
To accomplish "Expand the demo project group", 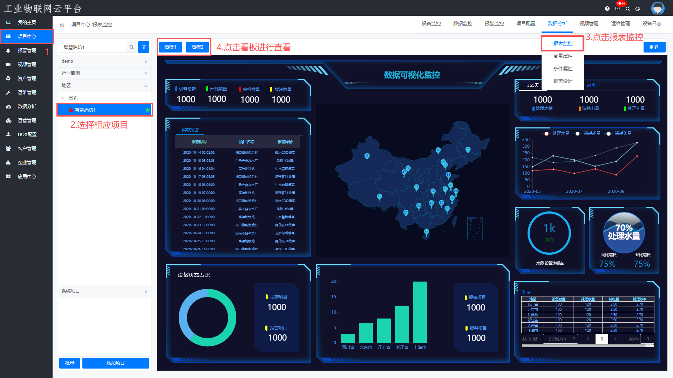I will tap(104, 61).
